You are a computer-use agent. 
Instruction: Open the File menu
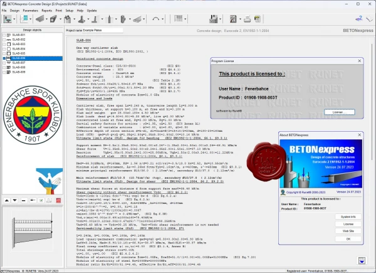point(4,11)
